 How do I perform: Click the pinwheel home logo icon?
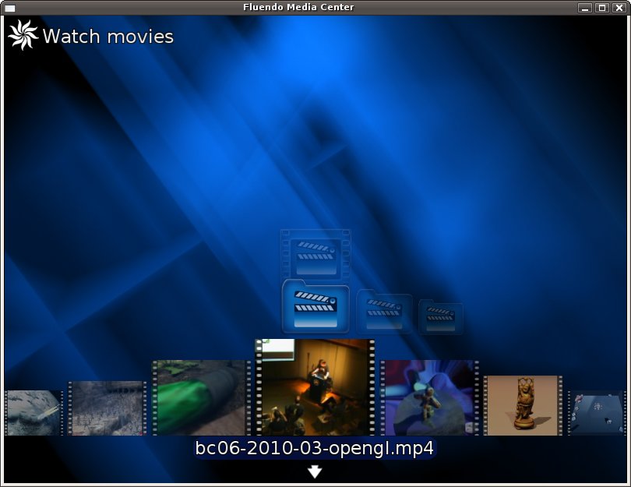click(x=23, y=35)
